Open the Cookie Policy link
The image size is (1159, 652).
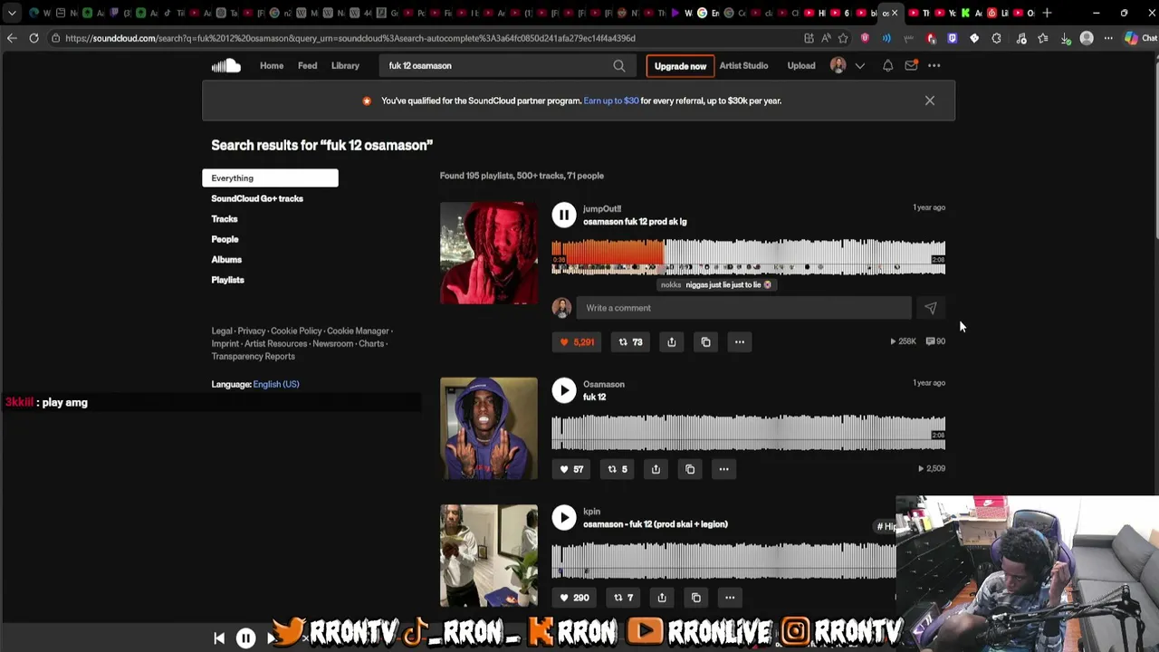coord(296,331)
